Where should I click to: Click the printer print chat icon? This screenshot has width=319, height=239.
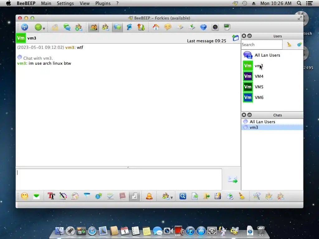[230, 196]
